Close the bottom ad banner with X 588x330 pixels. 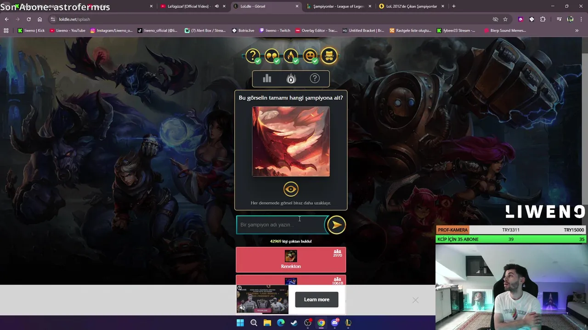415,300
